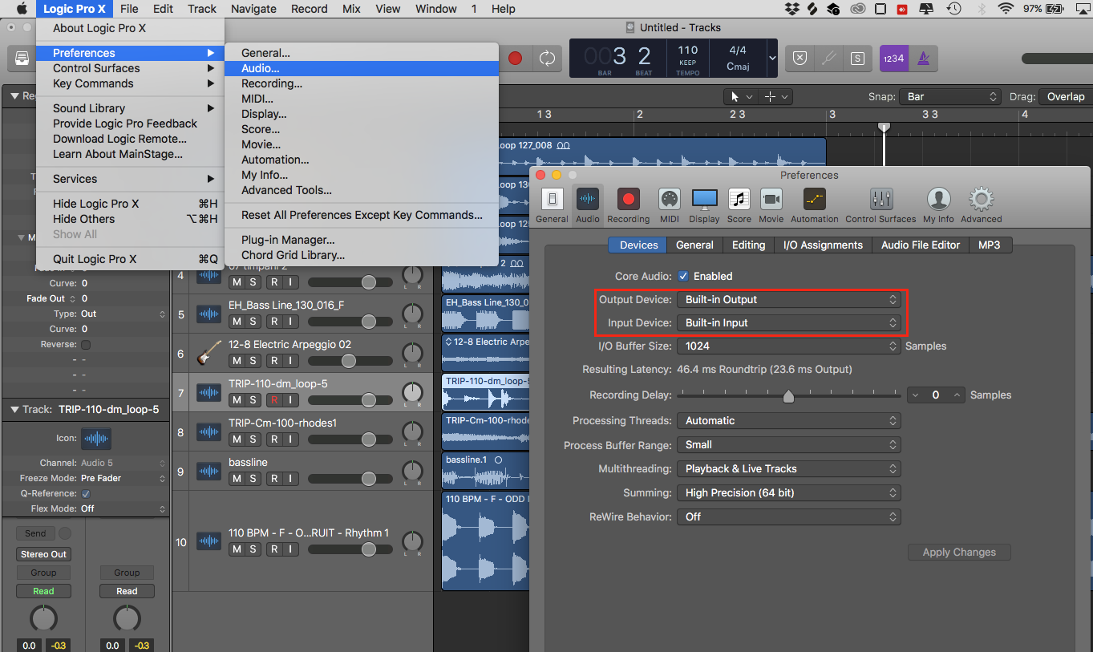The image size is (1093, 652).
Task: Click the playhead marker in ruler
Action: click(884, 127)
